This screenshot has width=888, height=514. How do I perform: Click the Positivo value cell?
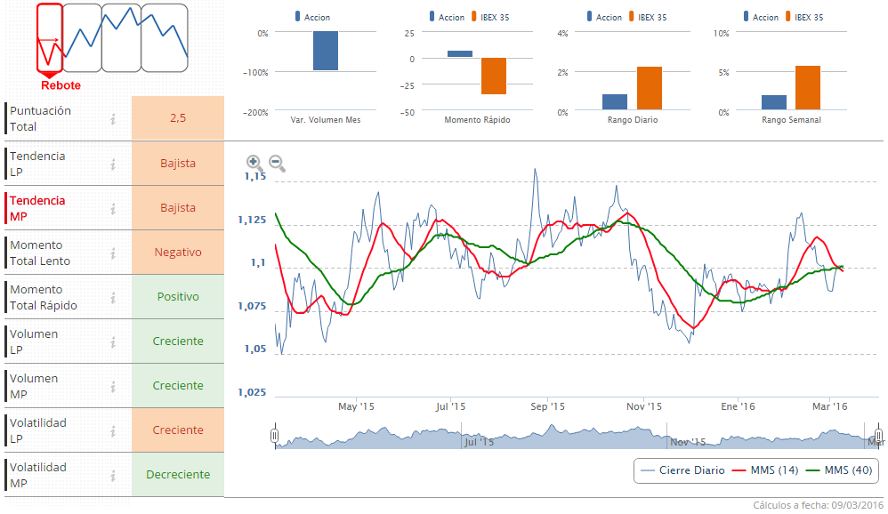(x=178, y=297)
